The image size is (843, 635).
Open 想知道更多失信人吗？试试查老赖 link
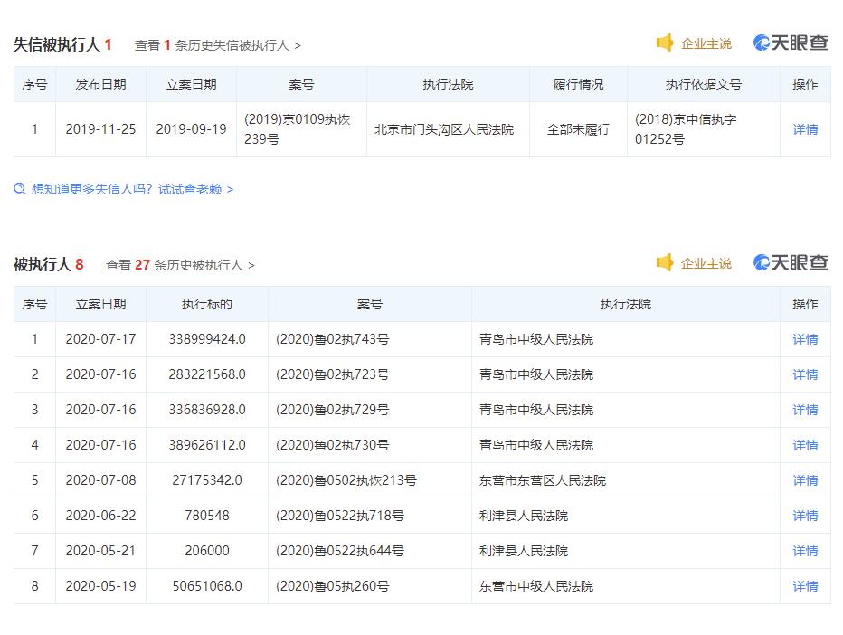pyautogui.click(x=132, y=189)
